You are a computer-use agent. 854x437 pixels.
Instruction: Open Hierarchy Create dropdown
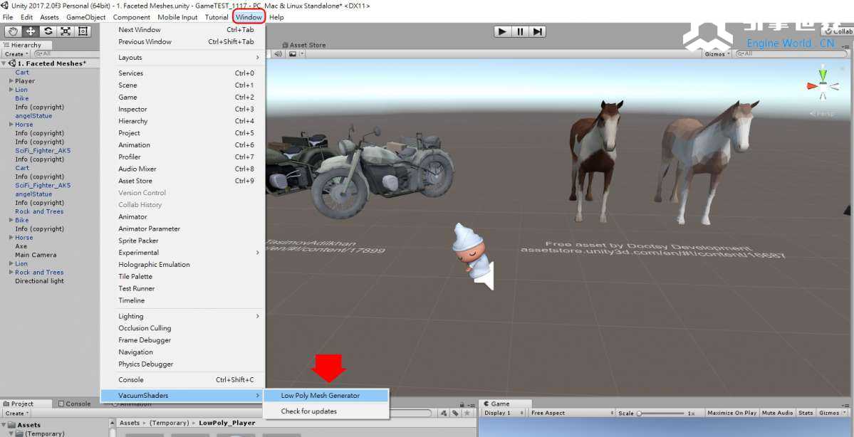pos(16,54)
